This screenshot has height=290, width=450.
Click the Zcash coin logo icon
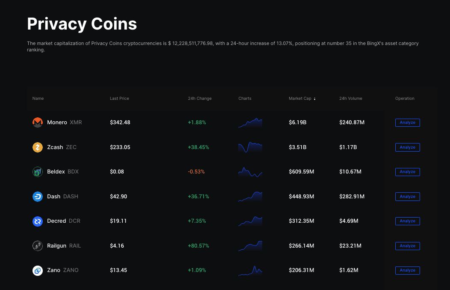pyautogui.click(x=38, y=147)
